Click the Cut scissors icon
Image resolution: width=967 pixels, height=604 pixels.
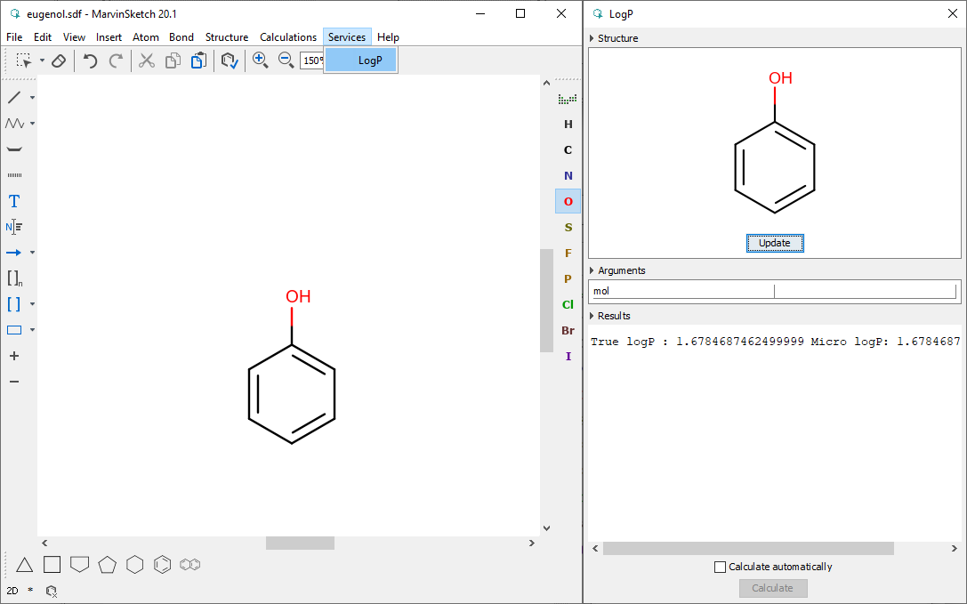(x=147, y=60)
